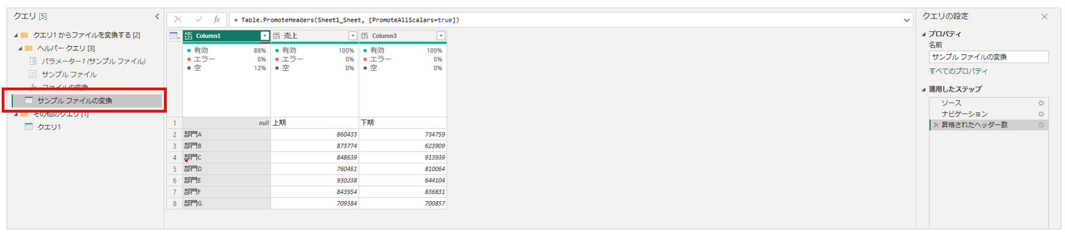Screen dimensions: 1065x233
Task: Click the table icon beside クエリ1
Action: point(29,127)
